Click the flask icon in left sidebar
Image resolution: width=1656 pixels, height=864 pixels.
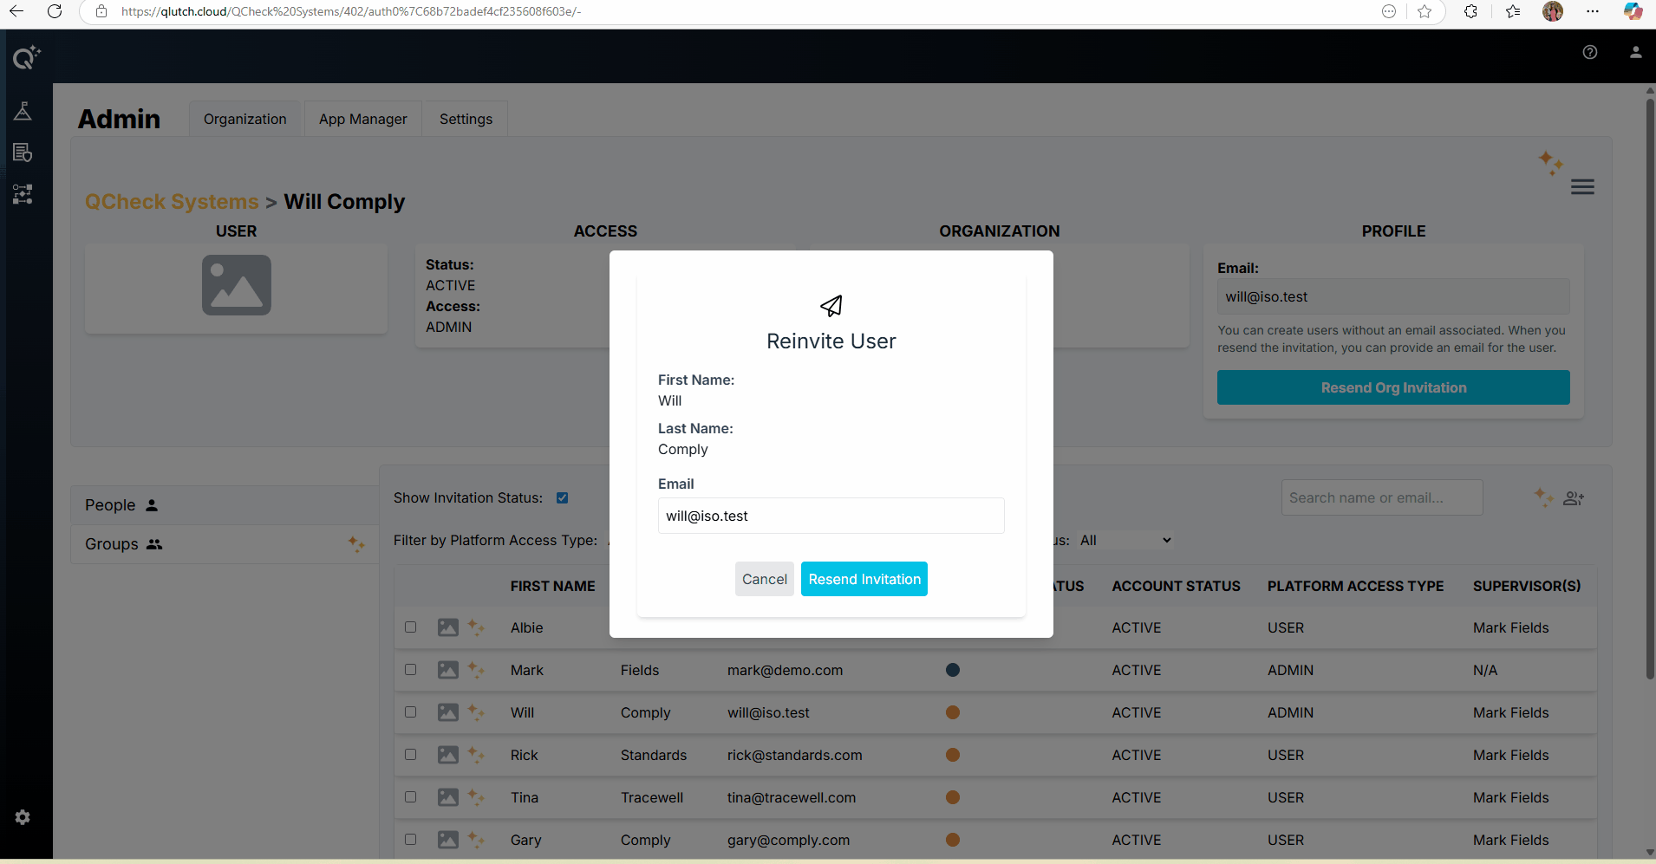(23, 111)
